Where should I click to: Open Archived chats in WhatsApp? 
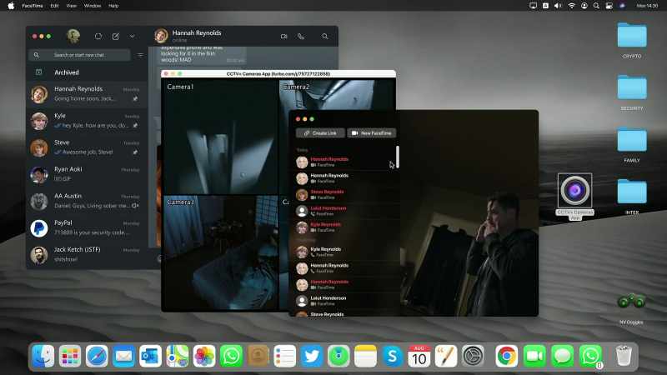87,72
